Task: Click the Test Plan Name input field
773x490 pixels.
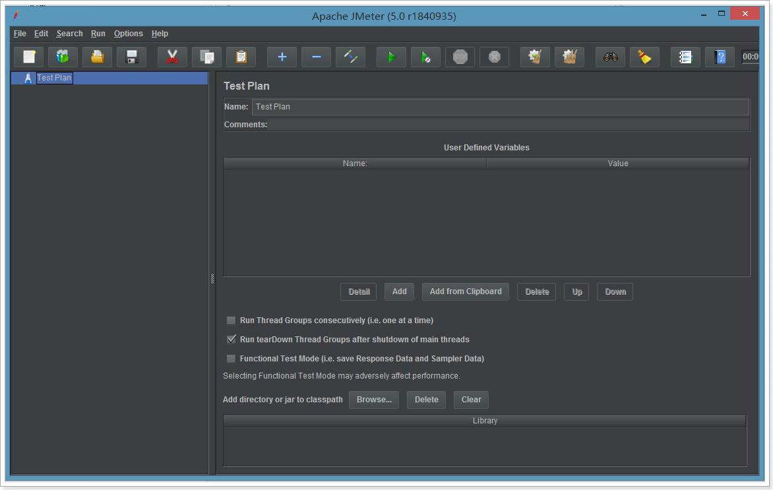Action: click(500, 107)
